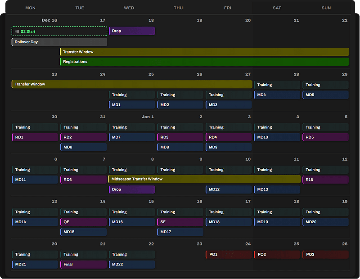Click the WED column header
The image size is (360, 279).
click(129, 8)
